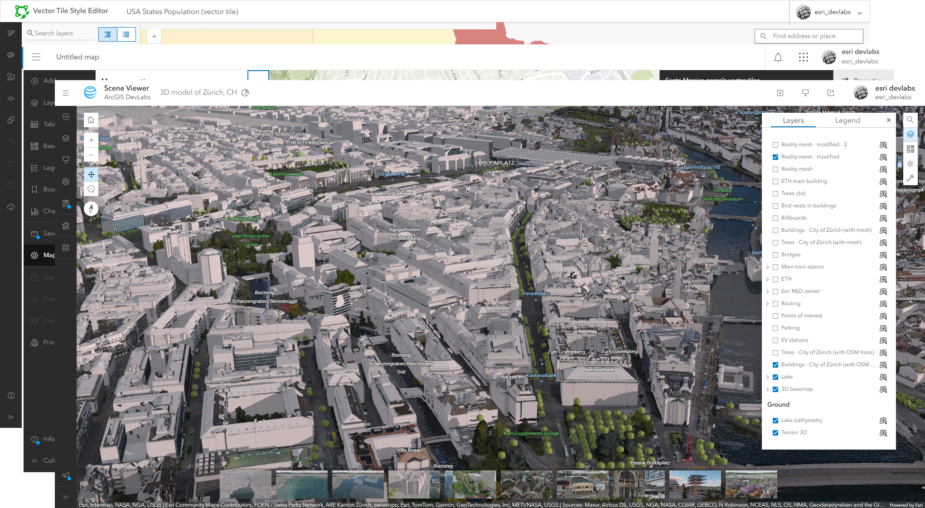Open the notifications bell
Screen dimensions: 925x508
[778, 57]
